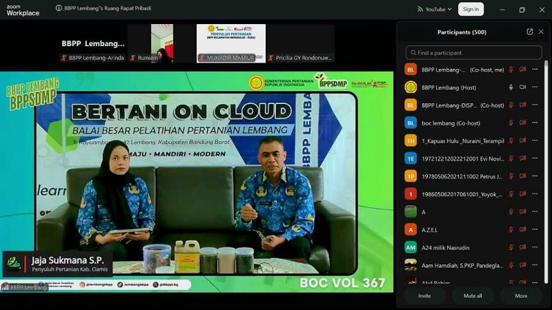Open more options for BBPP Lembang-DISP co-host
Viewport: 552px width, 310px height.
pos(535,105)
